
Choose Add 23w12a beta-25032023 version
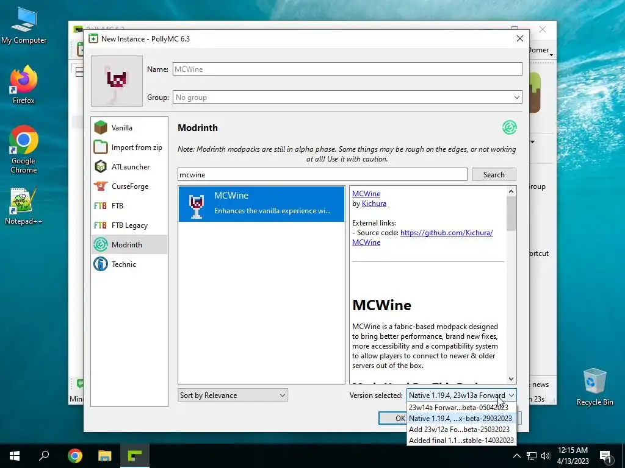point(461,430)
